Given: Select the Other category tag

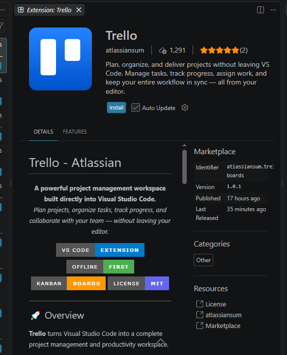Looking at the screenshot, I should [x=203, y=260].
